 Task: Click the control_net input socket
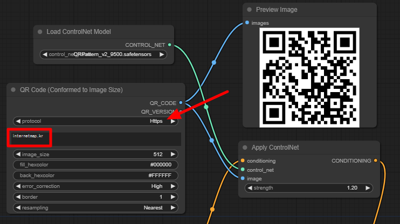click(x=243, y=170)
